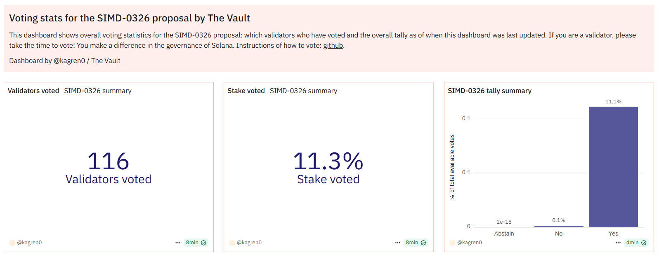The image size is (659, 257).
Task: Click the 11.3% stake voted value
Action: click(x=328, y=161)
